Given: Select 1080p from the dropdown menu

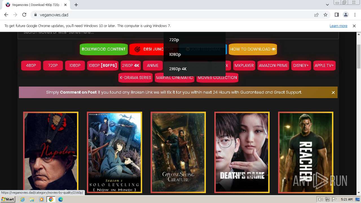Looking at the screenshot, I should pyautogui.click(x=195, y=54).
